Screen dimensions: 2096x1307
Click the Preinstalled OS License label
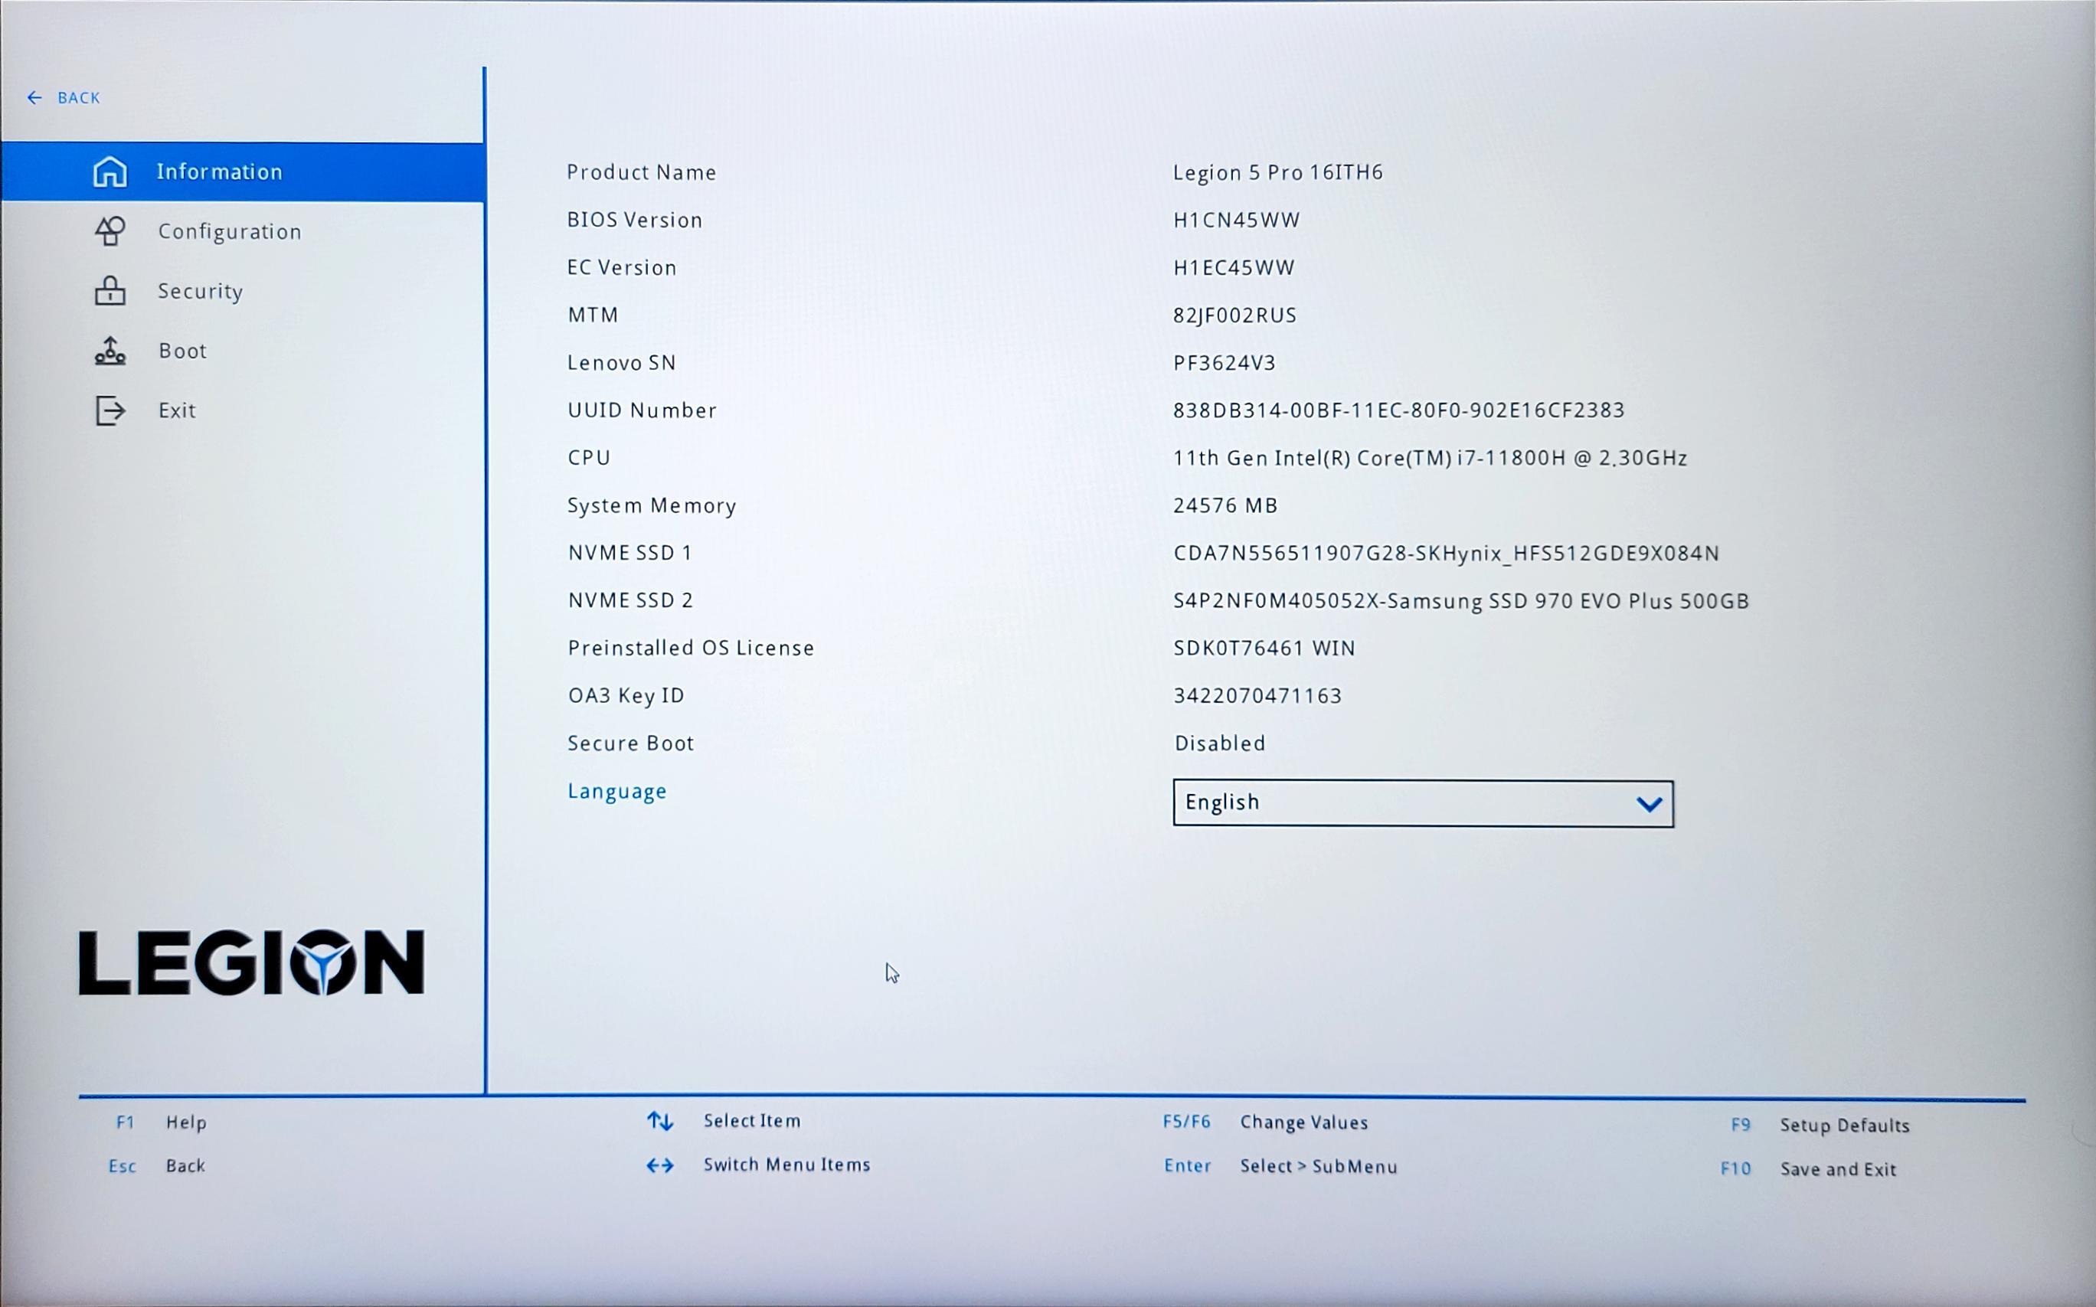[x=691, y=649]
